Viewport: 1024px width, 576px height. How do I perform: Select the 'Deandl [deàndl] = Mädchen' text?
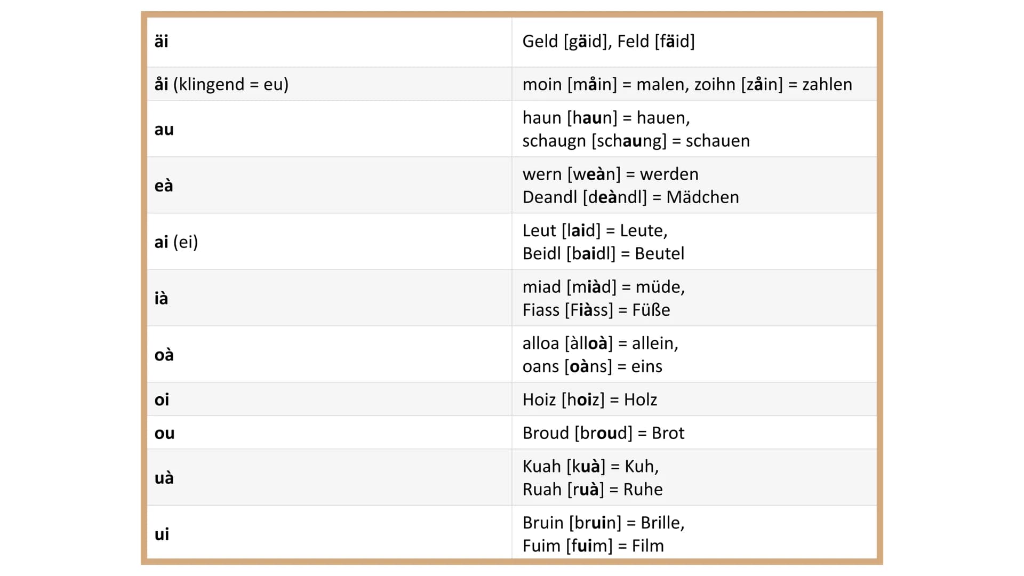[630, 197]
